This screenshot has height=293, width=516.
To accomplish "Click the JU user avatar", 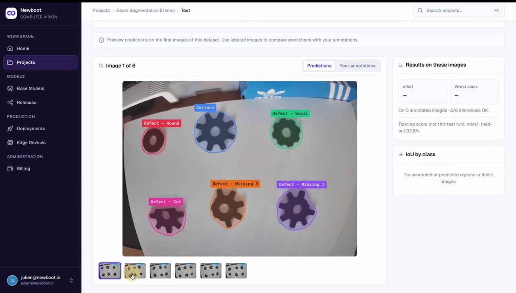I will pos(12,280).
